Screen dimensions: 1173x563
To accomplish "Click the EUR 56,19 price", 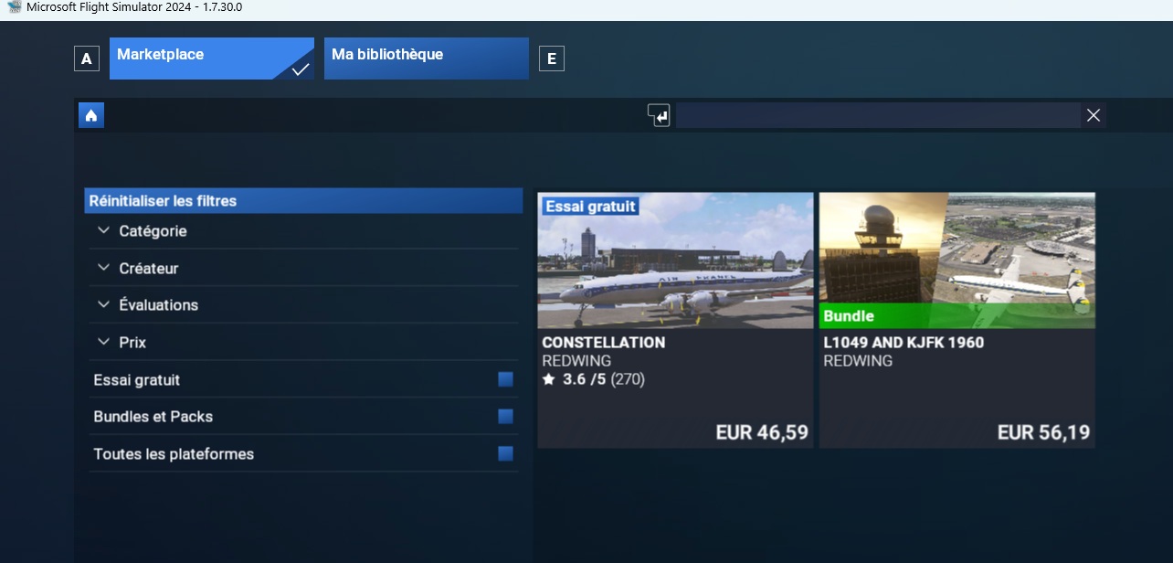I will (1044, 432).
